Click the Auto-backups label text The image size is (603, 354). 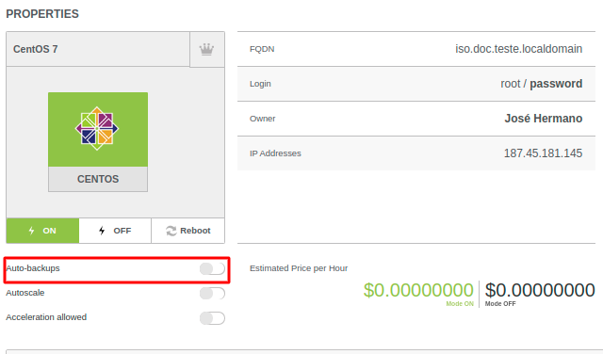click(33, 268)
